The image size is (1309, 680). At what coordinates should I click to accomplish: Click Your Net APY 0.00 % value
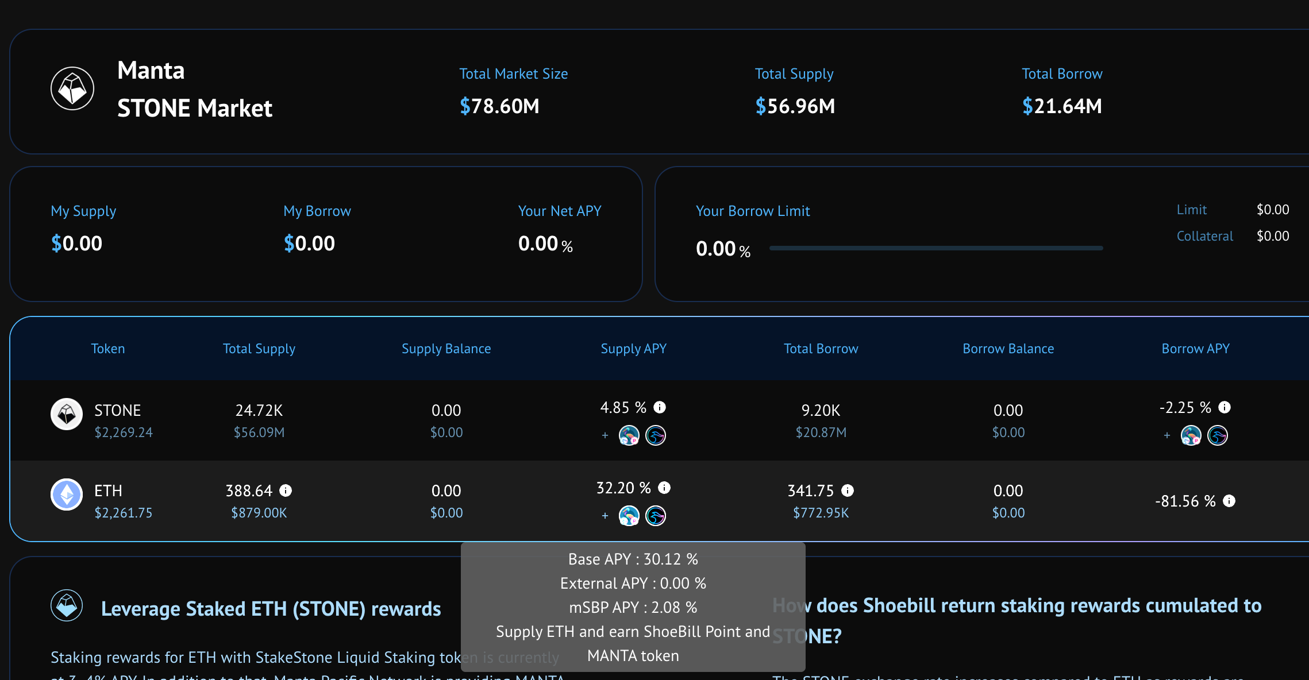tap(545, 244)
